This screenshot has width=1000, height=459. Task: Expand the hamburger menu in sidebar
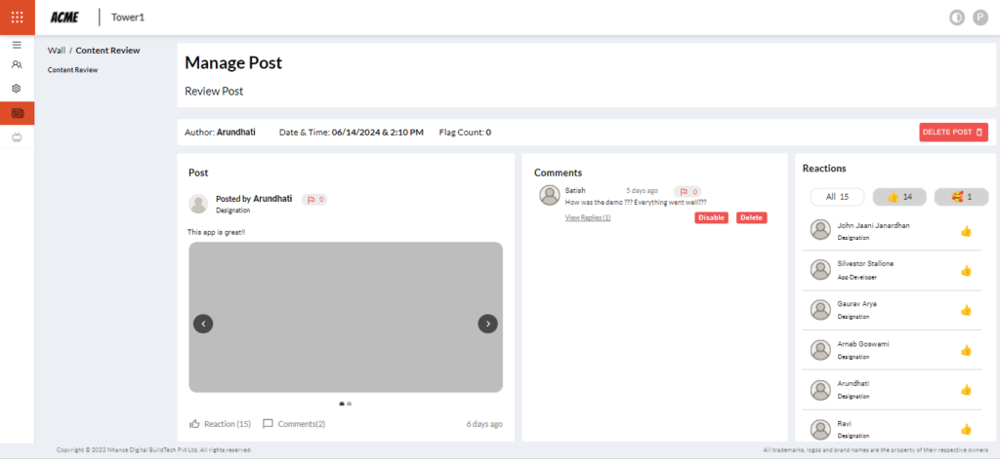pyautogui.click(x=17, y=45)
